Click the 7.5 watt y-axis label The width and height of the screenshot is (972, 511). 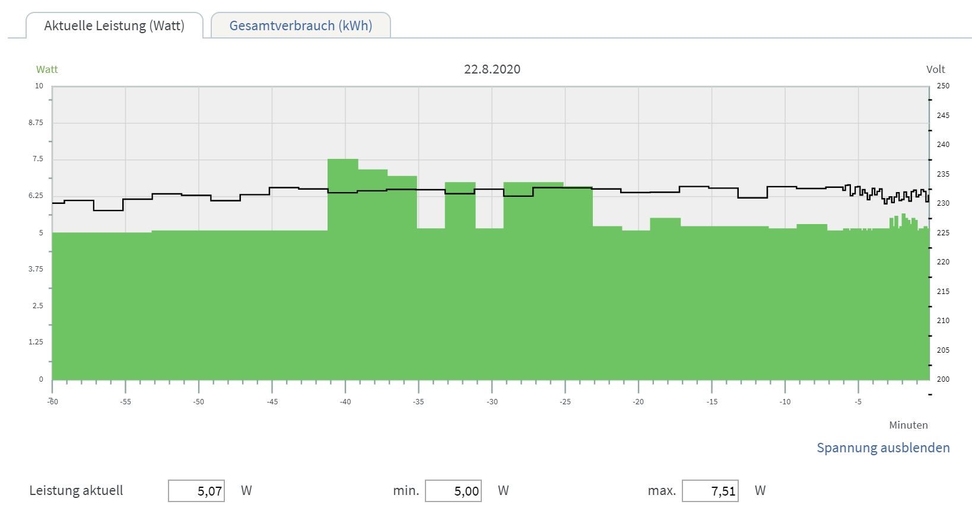pyautogui.click(x=38, y=159)
